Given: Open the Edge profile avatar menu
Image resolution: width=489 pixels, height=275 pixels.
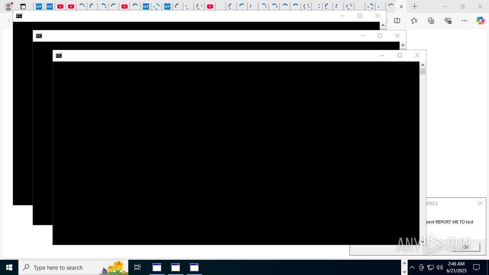Looking at the screenshot, I should tap(8, 6).
